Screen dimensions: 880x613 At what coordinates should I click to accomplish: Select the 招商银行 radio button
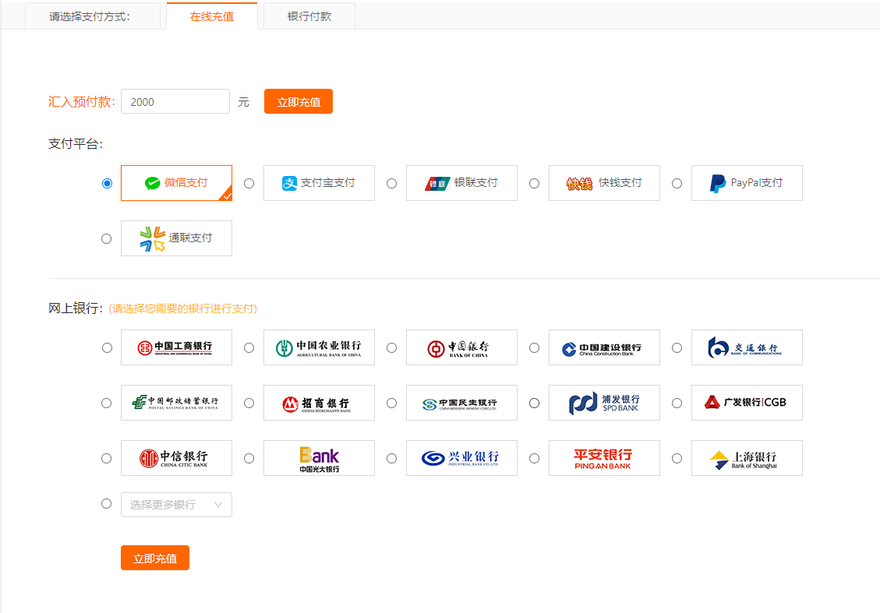coord(249,403)
